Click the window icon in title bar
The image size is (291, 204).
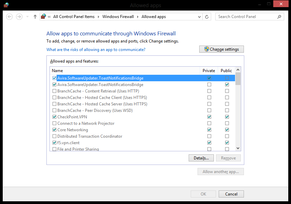[6, 5]
